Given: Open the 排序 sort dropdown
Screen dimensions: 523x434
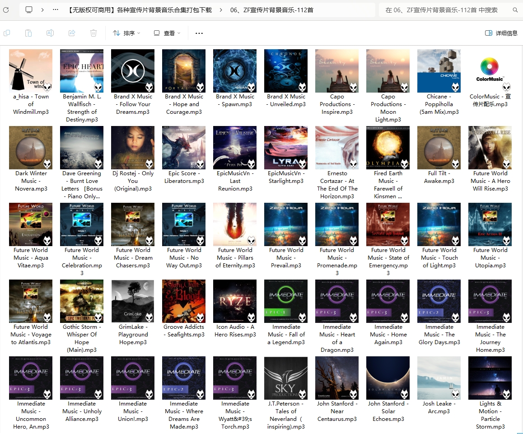Looking at the screenshot, I should [x=126, y=33].
